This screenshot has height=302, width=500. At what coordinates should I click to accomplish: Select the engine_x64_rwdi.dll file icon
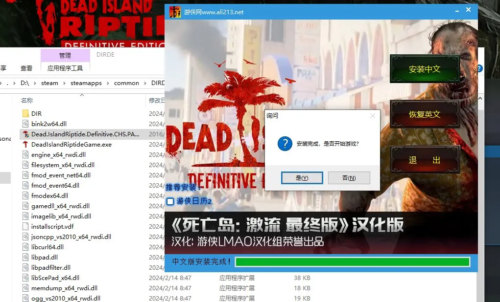click(x=25, y=154)
